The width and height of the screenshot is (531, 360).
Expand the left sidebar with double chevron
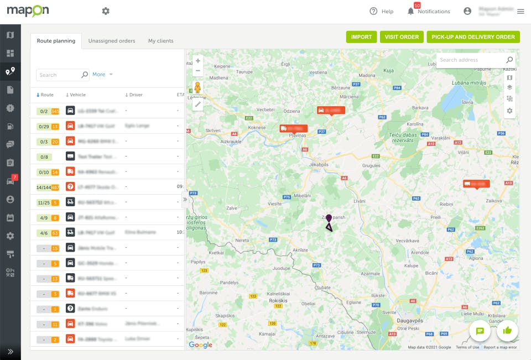tap(10, 352)
